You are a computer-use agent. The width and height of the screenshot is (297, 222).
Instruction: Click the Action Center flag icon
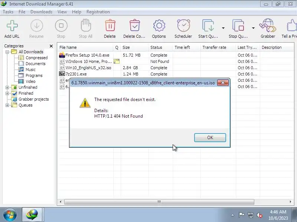(241, 215)
